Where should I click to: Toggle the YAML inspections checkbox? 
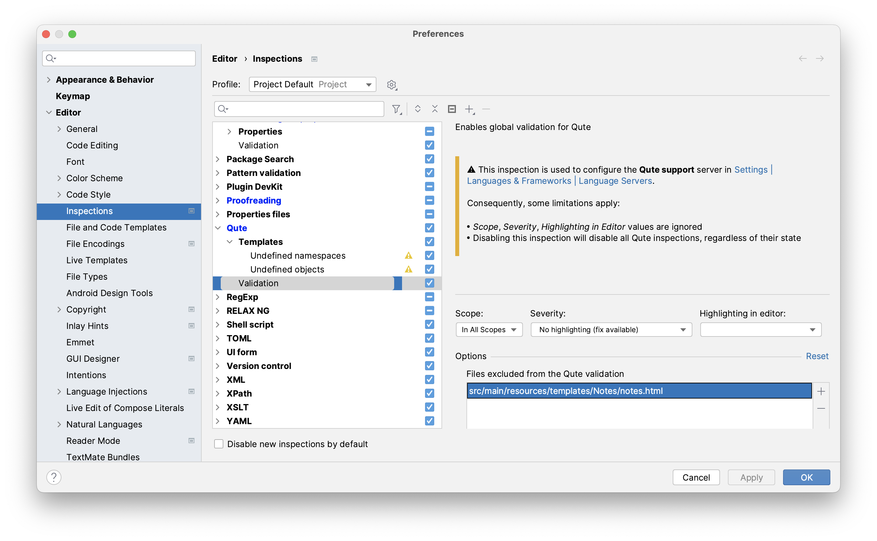pos(430,421)
